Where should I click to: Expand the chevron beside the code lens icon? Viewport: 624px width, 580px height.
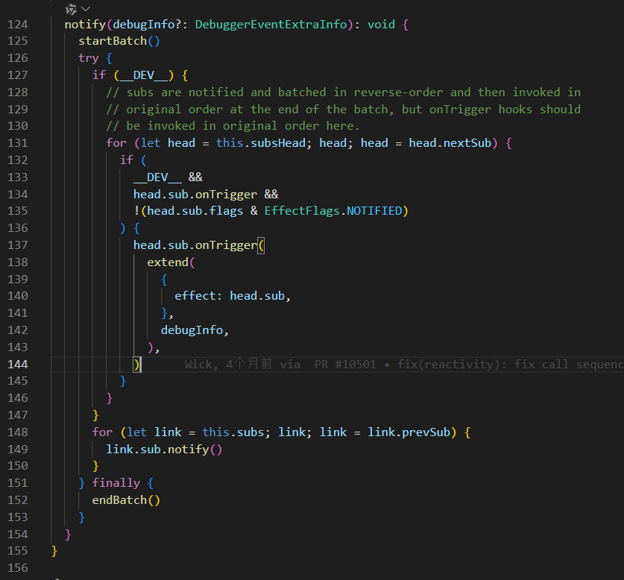pos(86,8)
